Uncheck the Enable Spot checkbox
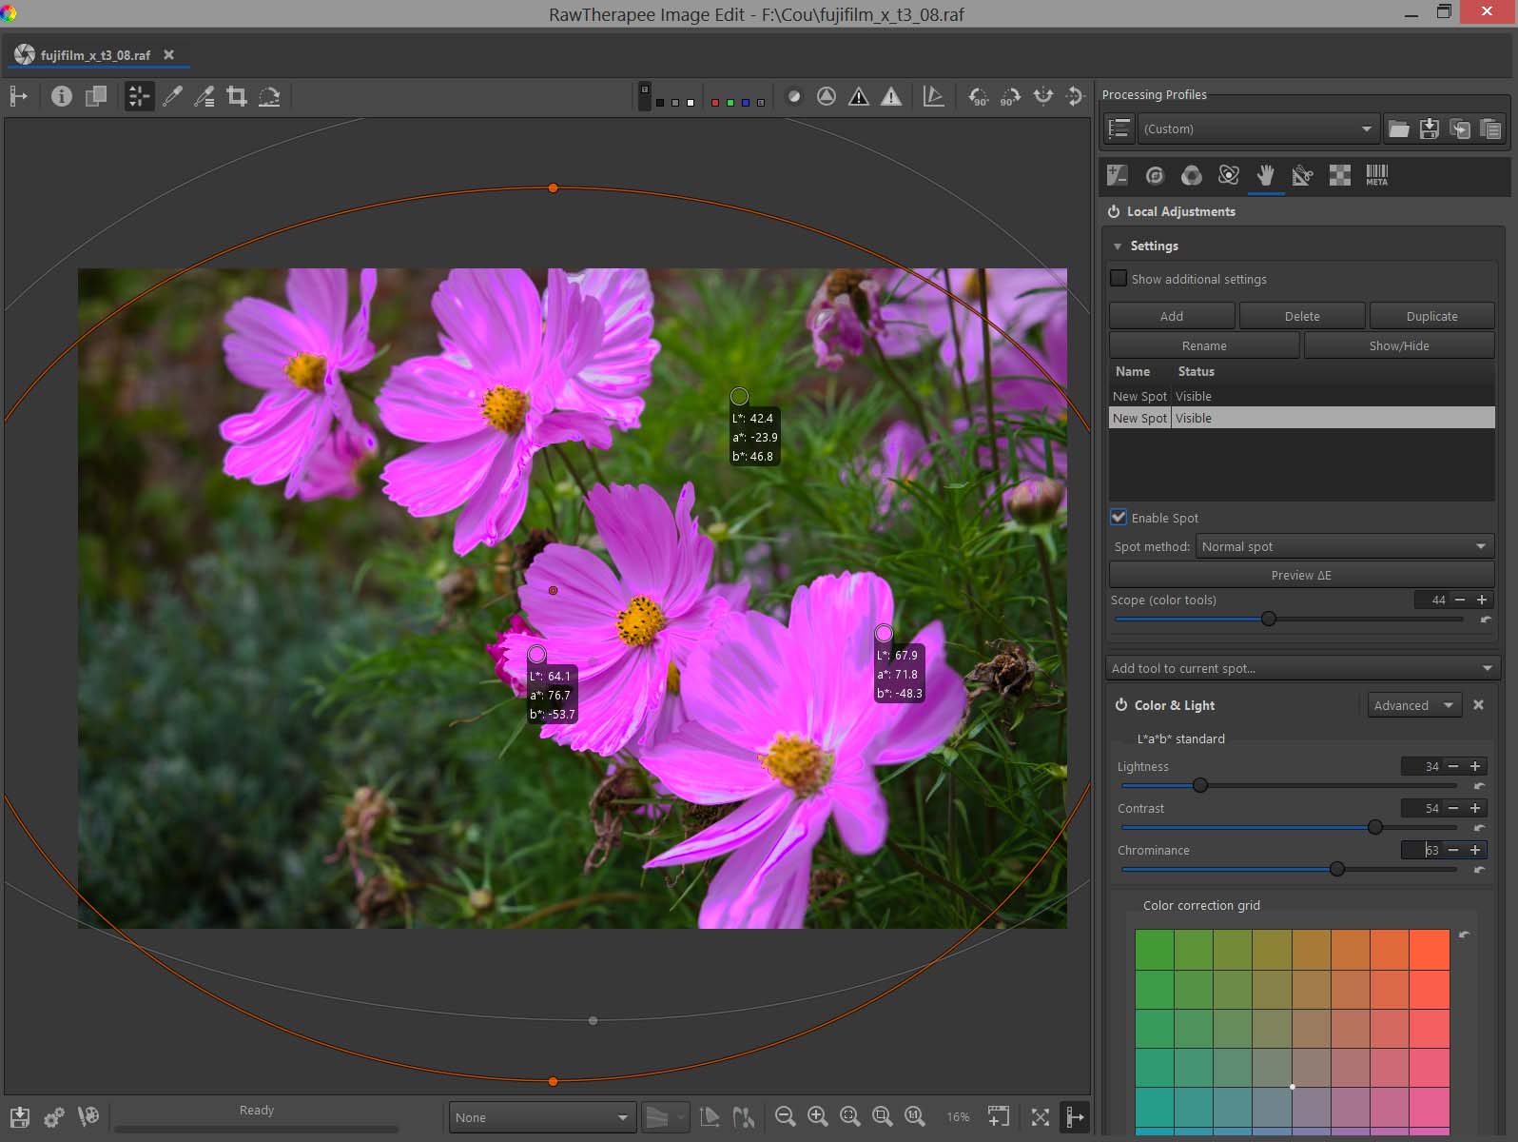The height and width of the screenshot is (1142, 1518). [x=1119, y=518]
